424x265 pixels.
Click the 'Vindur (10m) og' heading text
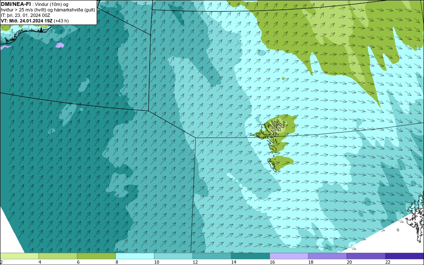tap(52, 4)
